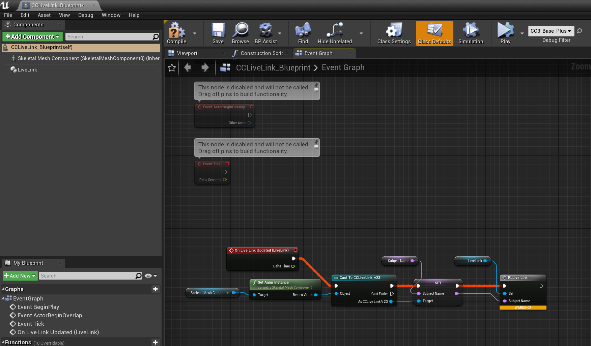
Task: Open the Help menu
Action: pos(134,15)
